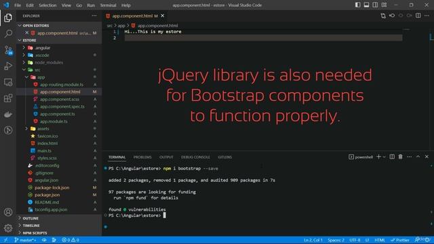Switch to the Debug Console tab

pos(195,157)
